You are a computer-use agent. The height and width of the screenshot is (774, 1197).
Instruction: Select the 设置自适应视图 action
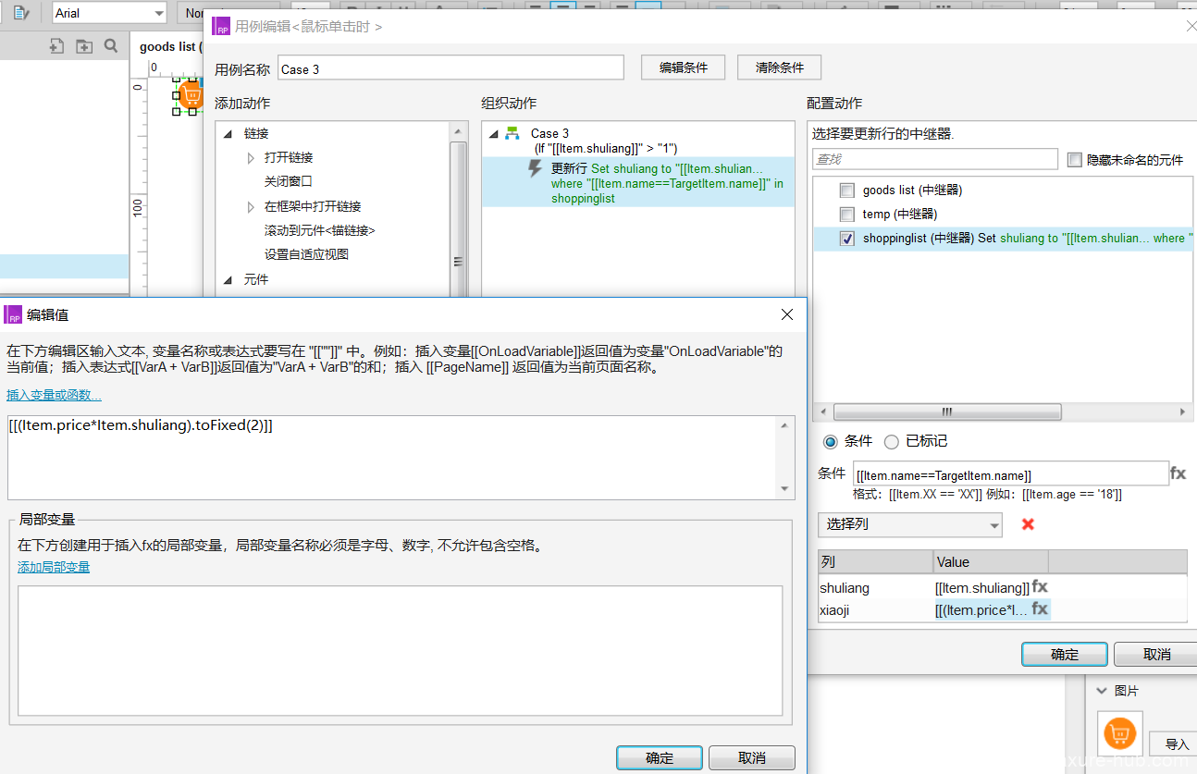pos(306,254)
